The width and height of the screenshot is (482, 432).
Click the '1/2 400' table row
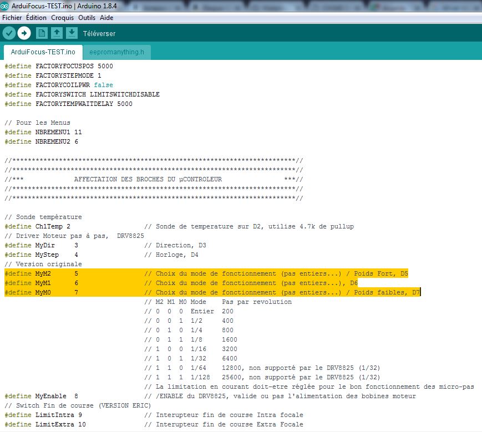coord(189,321)
